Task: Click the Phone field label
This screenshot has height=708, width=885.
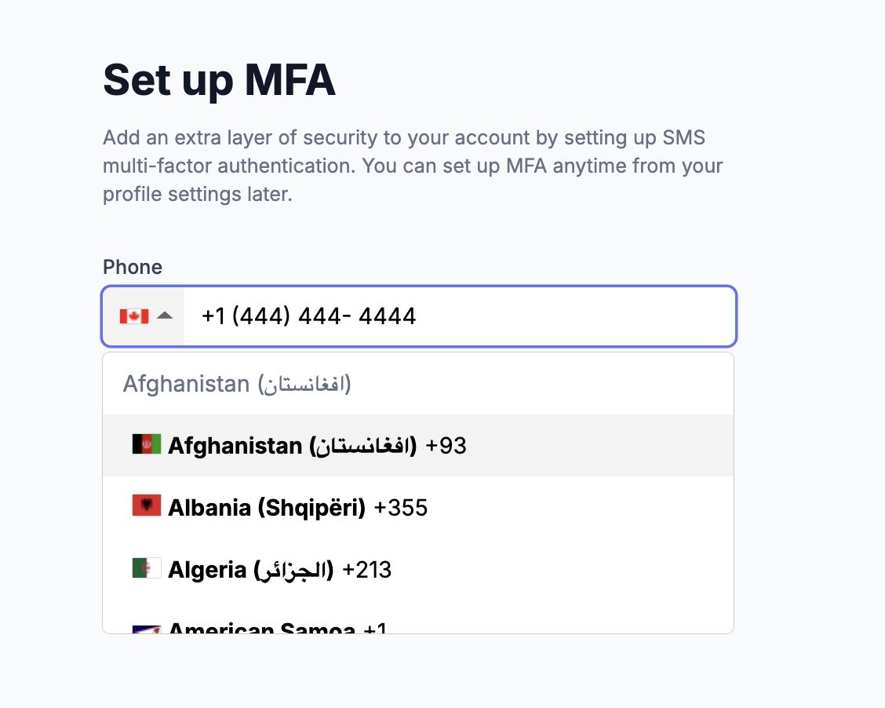Action: click(133, 267)
